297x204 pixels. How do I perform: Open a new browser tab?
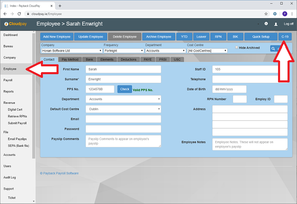(60, 6)
